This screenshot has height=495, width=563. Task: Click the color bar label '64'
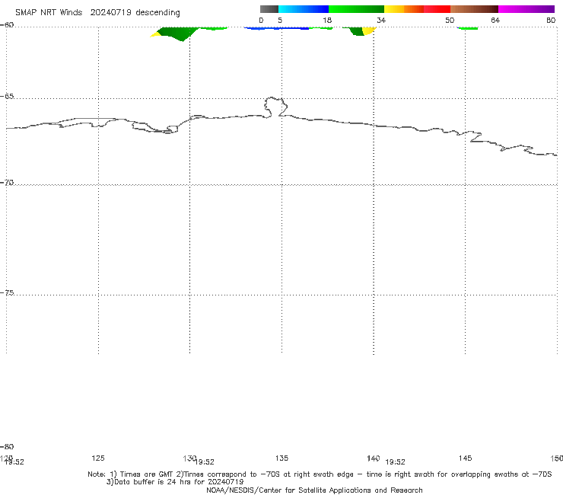click(495, 20)
